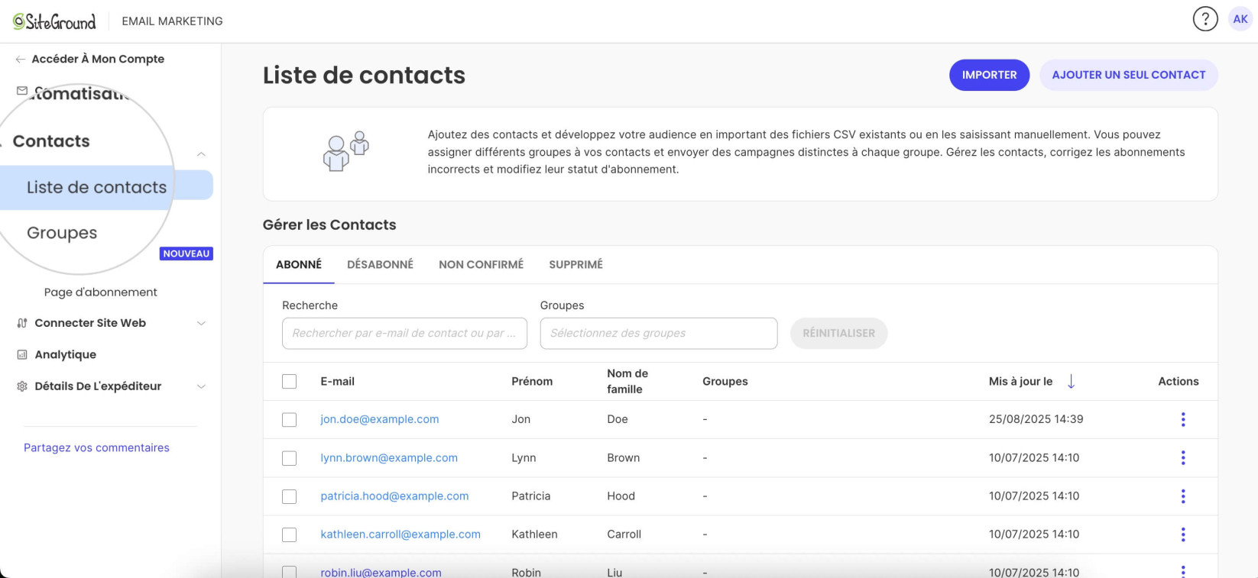Screen dimensions: 1258x578
Task: Open actions menu for patricia.hood@example.com
Action: pyautogui.click(x=1182, y=496)
